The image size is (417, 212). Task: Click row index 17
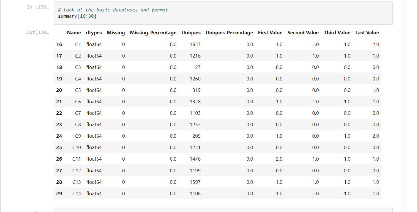pos(59,56)
